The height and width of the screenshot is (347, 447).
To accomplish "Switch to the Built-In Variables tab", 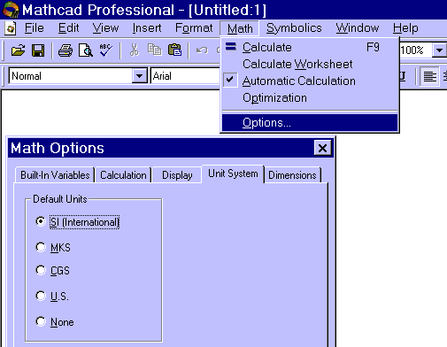I will (55, 175).
